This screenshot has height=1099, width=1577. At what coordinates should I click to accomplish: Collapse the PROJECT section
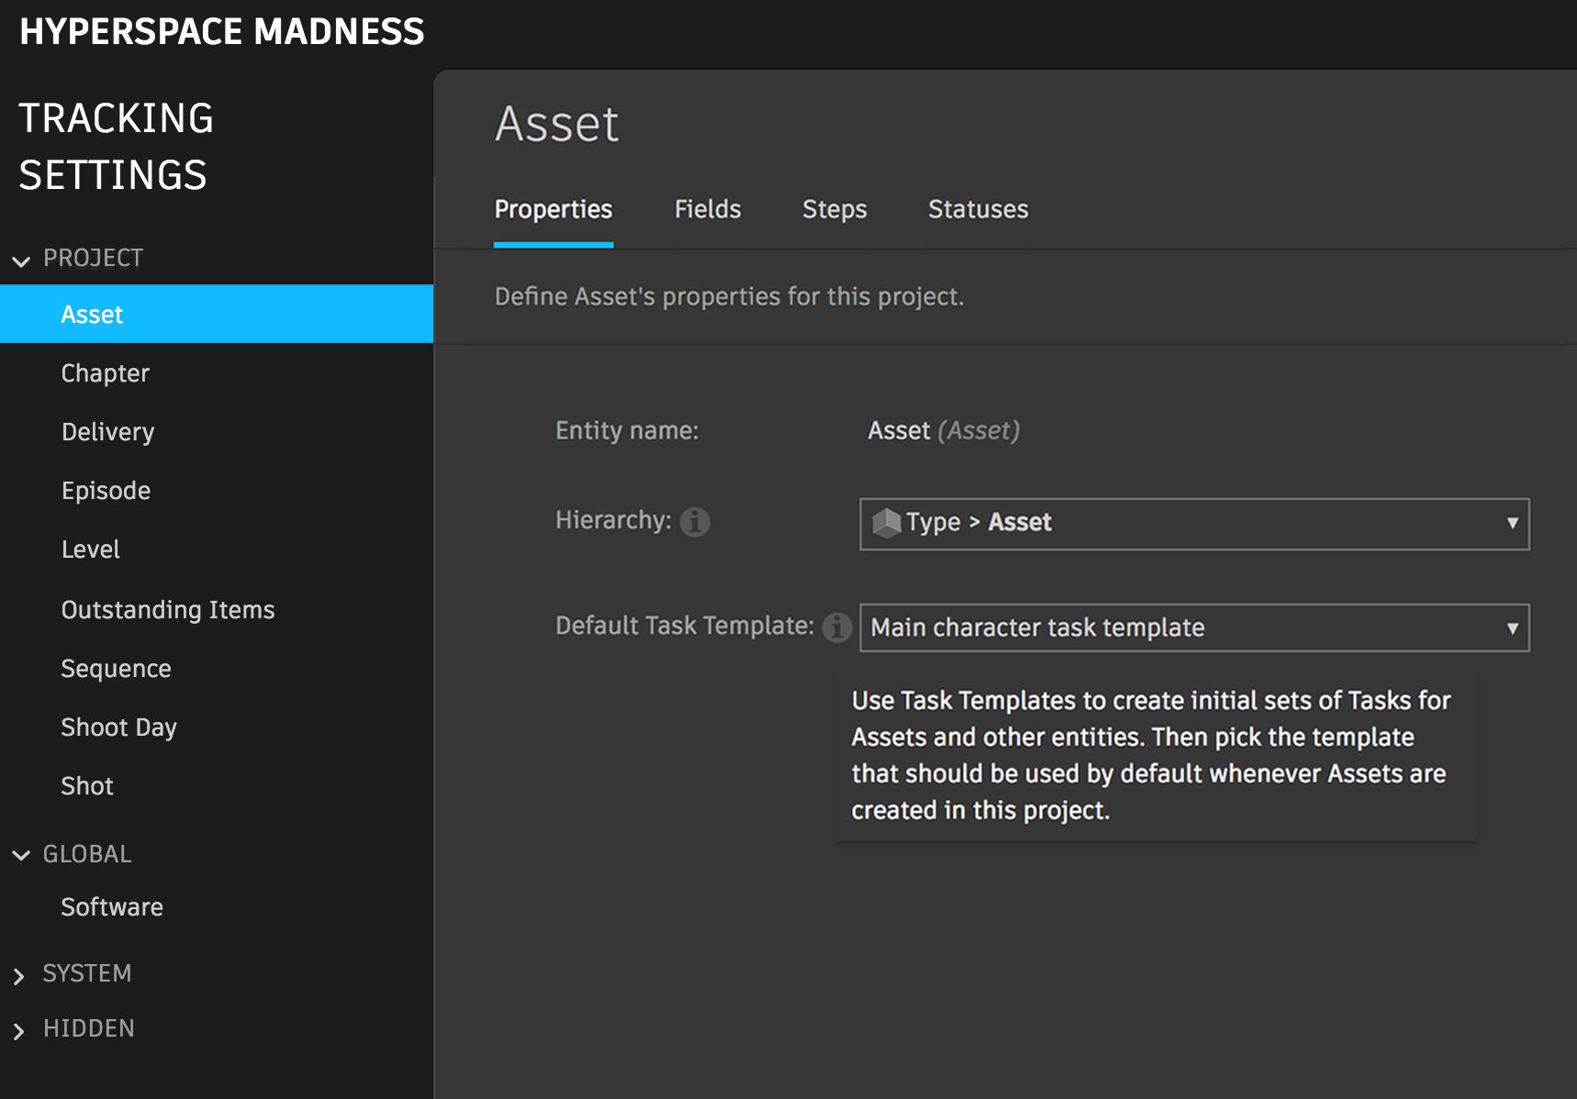[x=20, y=261]
